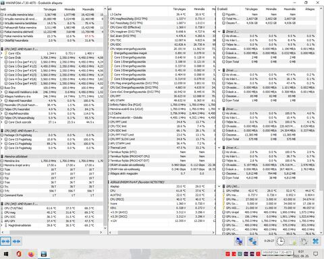Select the ASRock B450M Pro4-F group header
The width and height of the screenshot is (324, 259).
tap(161, 182)
